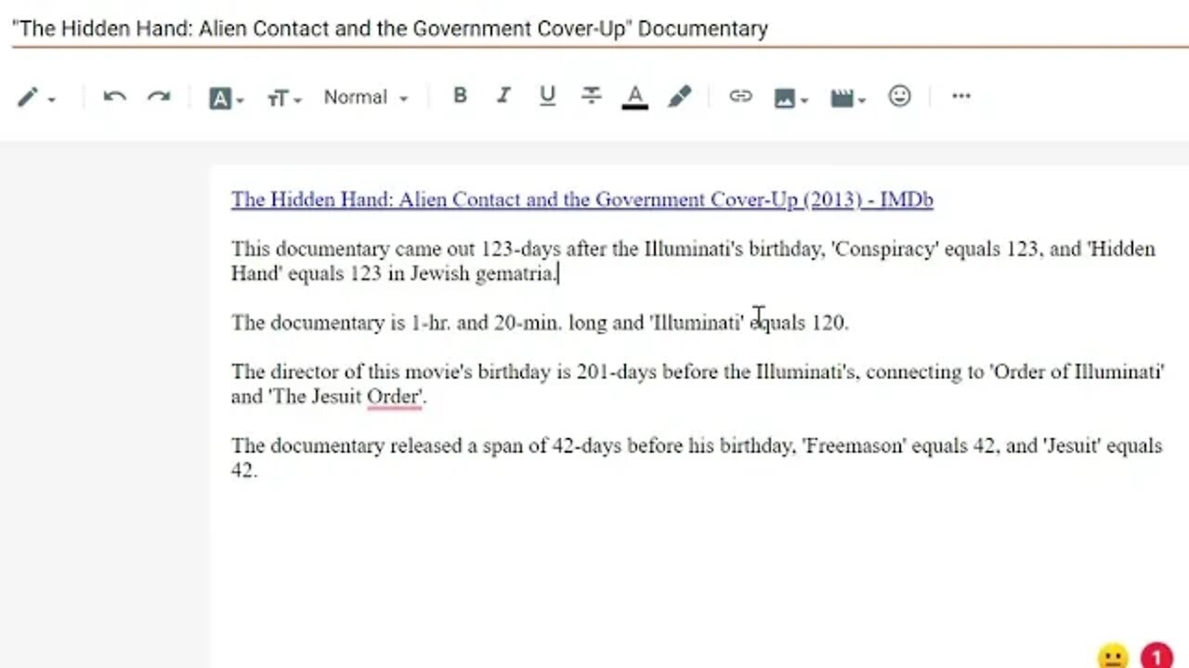Image resolution: width=1189 pixels, height=668 pixels.
Task: Click the text 'span of 42-days'
Action: (553, 445)
